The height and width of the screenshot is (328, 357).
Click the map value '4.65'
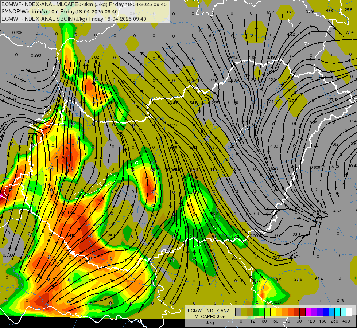[252, 58]
